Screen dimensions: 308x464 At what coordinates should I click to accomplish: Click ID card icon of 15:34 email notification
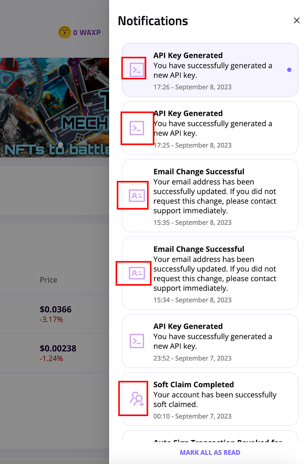137,273
